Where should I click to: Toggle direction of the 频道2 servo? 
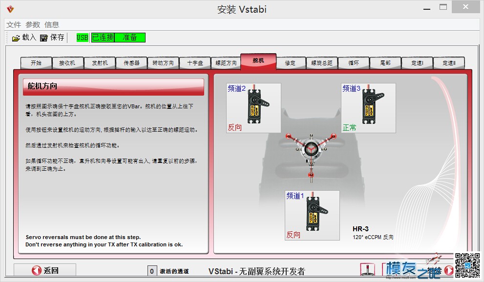(x=254, y=108)
